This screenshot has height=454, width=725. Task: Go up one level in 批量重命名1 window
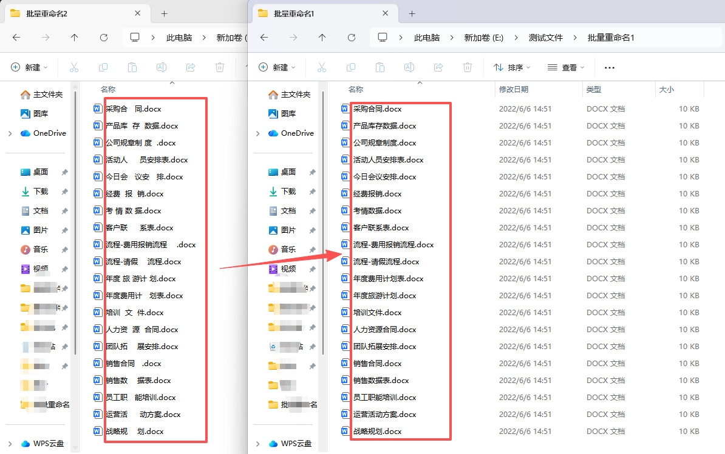tap(322, 38)
